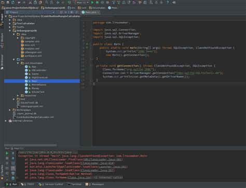The height and width of the screenshot is (188, 246).
Task: Click the Main class breadcrumb
Action: [x=113, y=8]
